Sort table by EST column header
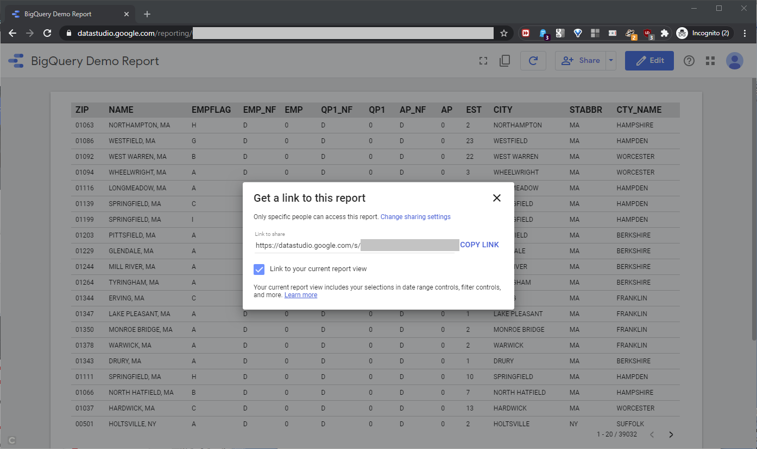 coord(474,110)
